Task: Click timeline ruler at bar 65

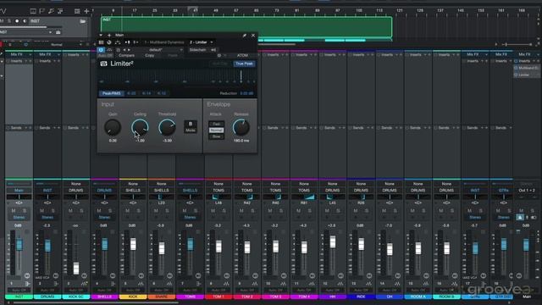Action: click(x=256, y=10)
